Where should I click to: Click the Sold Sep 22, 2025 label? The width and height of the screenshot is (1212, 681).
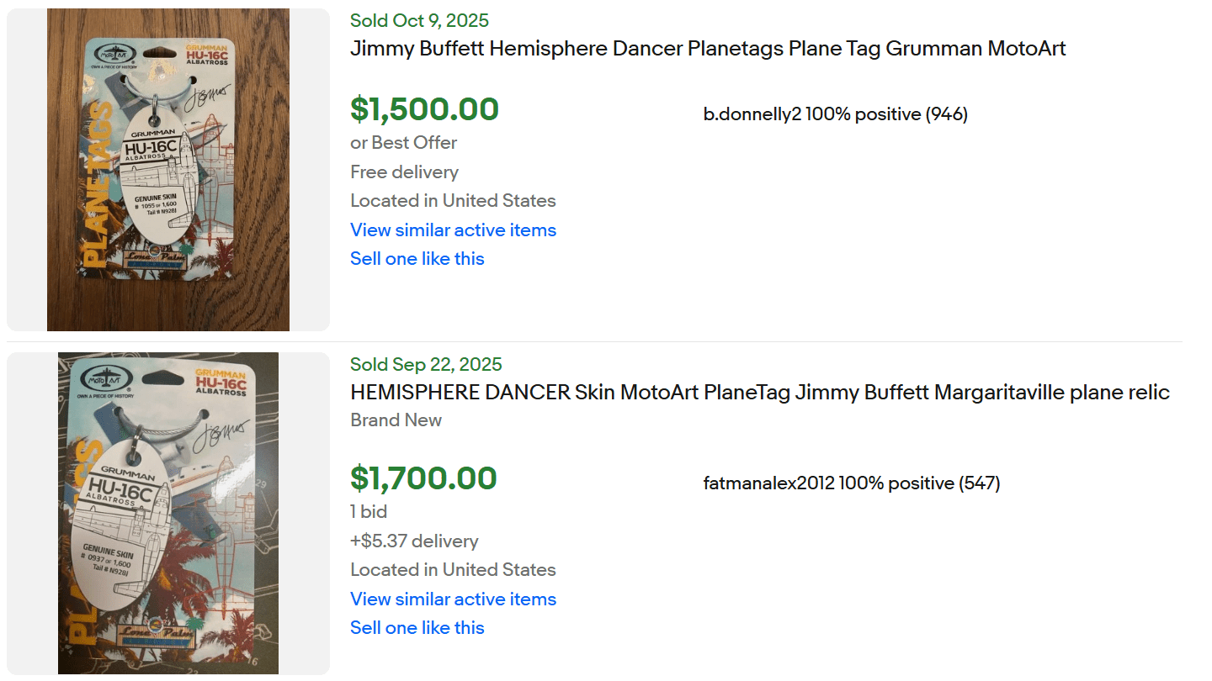click(x=426, y=365)
